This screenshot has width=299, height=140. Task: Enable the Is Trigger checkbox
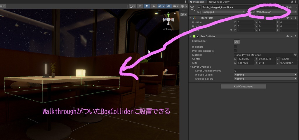coord(235,47)
